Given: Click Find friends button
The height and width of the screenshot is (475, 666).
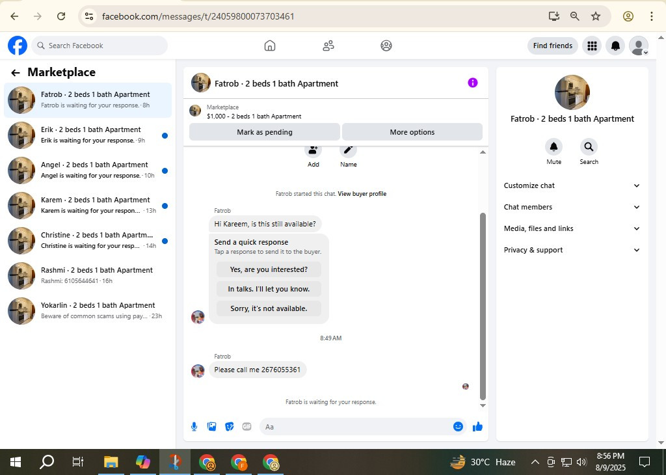Looking at the screenshot, I should 553,46.
